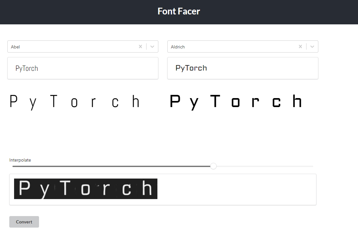
Task: Click the Font Facer title
Action: [x=179, y=11]
